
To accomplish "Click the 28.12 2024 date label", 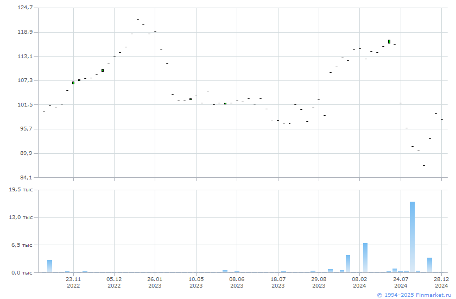I will (x=441, y=282).
